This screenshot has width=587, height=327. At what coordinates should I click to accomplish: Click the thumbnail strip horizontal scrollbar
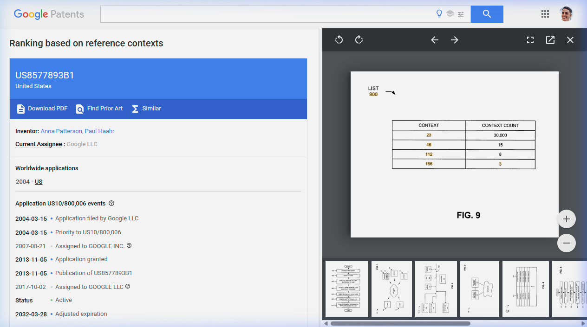pos(400,323)
